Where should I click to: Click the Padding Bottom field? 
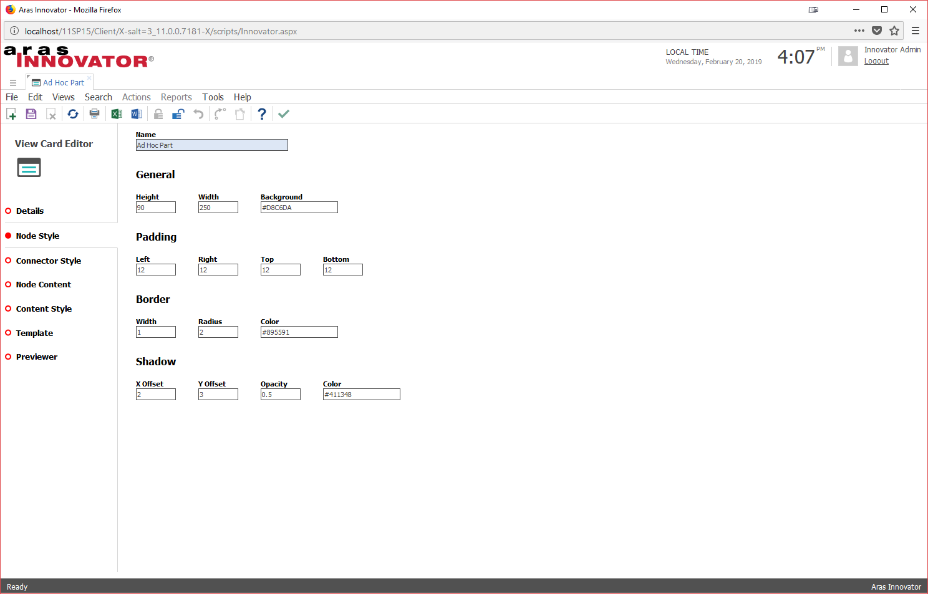point(343,270)
